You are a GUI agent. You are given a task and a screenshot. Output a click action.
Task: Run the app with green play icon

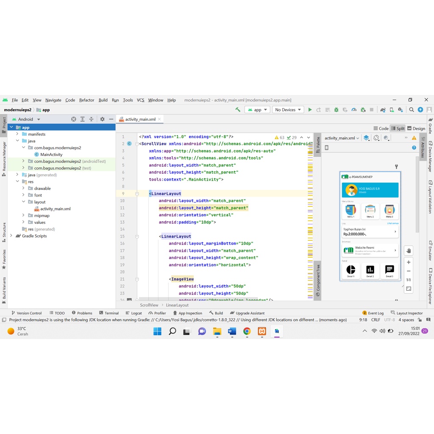(x=310, y=110)
